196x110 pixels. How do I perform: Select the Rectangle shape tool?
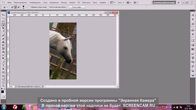point(3,72)
